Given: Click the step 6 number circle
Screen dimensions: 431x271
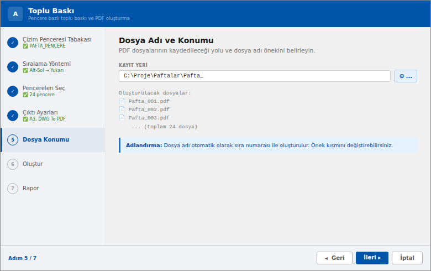Looking at the screenshot, I should point(13,164).
